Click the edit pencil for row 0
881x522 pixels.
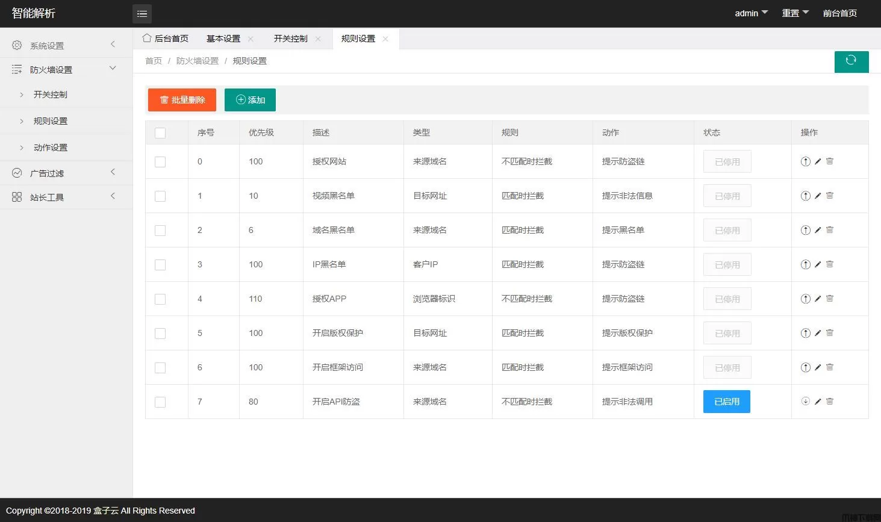818,161
